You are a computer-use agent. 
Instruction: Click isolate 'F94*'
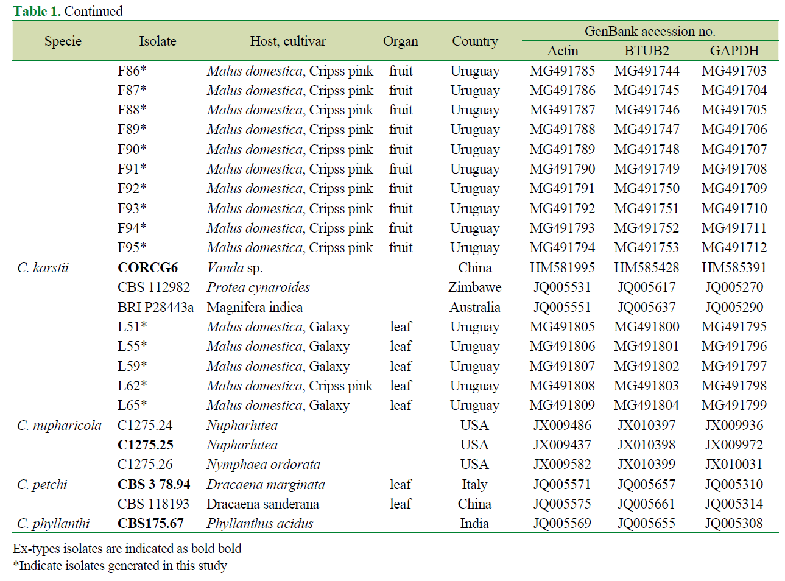pyautogui.click(x=132, y=228)
